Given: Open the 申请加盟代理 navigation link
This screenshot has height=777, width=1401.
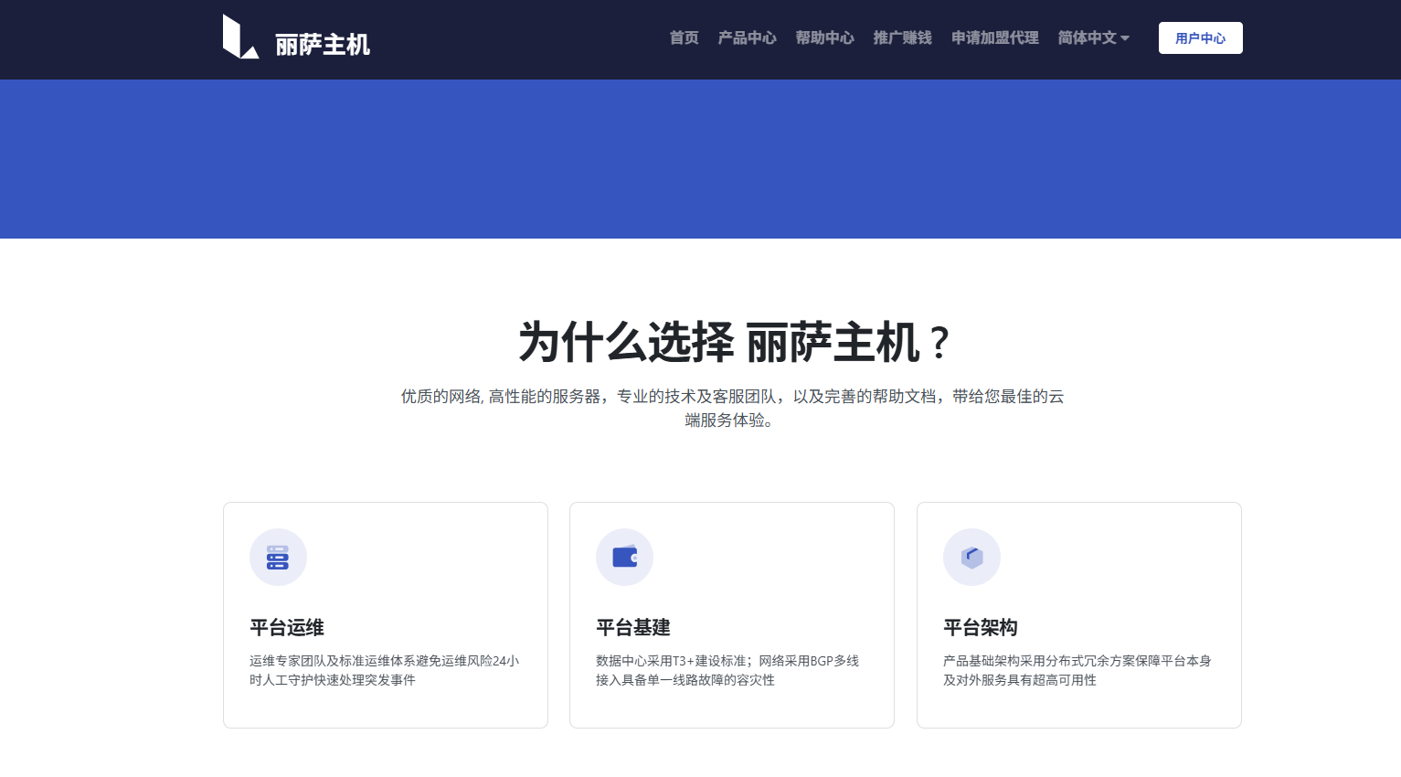Looking at the screenshot, I should tap(994, 38).
